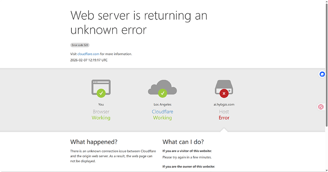Viewport: 328px width, 172px height.
Task: Click the vertical scrollbar thumb
Action: (x=327, y=64)
